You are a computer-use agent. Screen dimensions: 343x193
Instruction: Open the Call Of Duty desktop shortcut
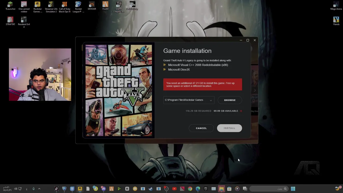pos(132,6)
